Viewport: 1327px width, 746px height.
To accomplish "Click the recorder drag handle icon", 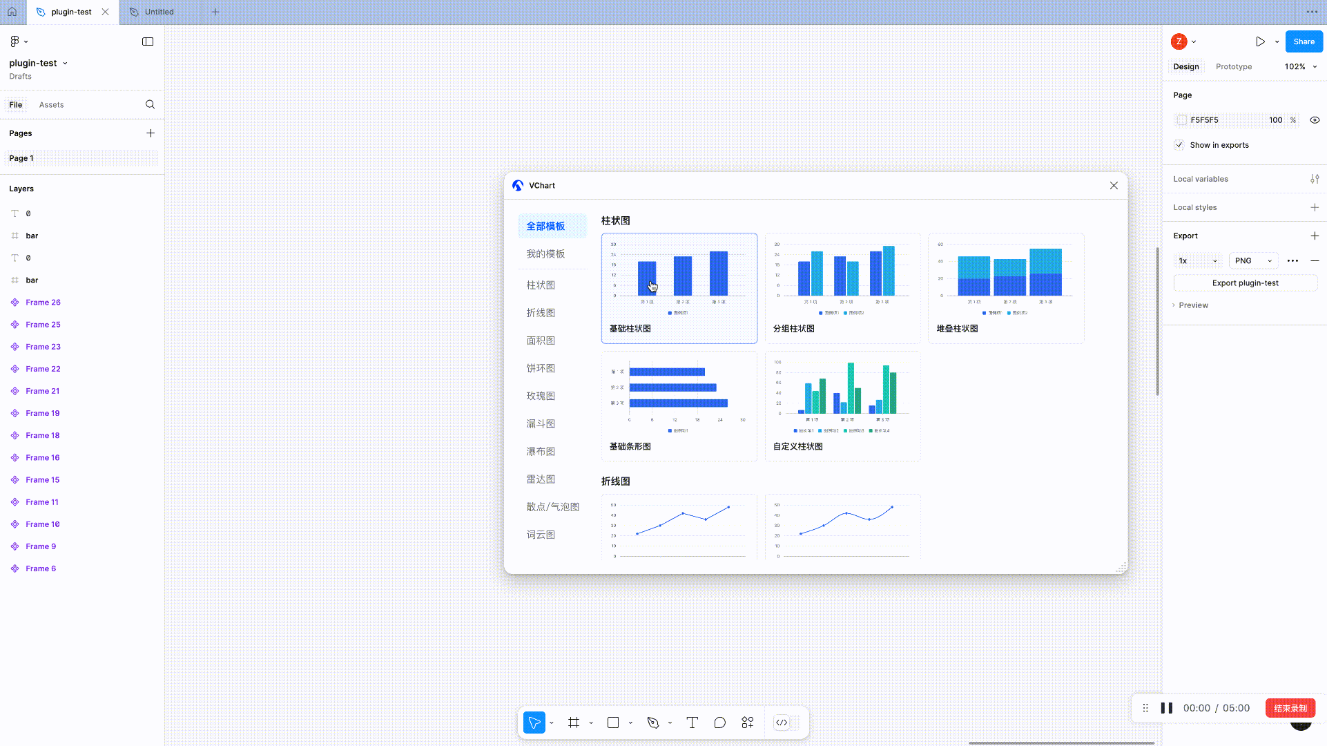I will [1145, 708].
